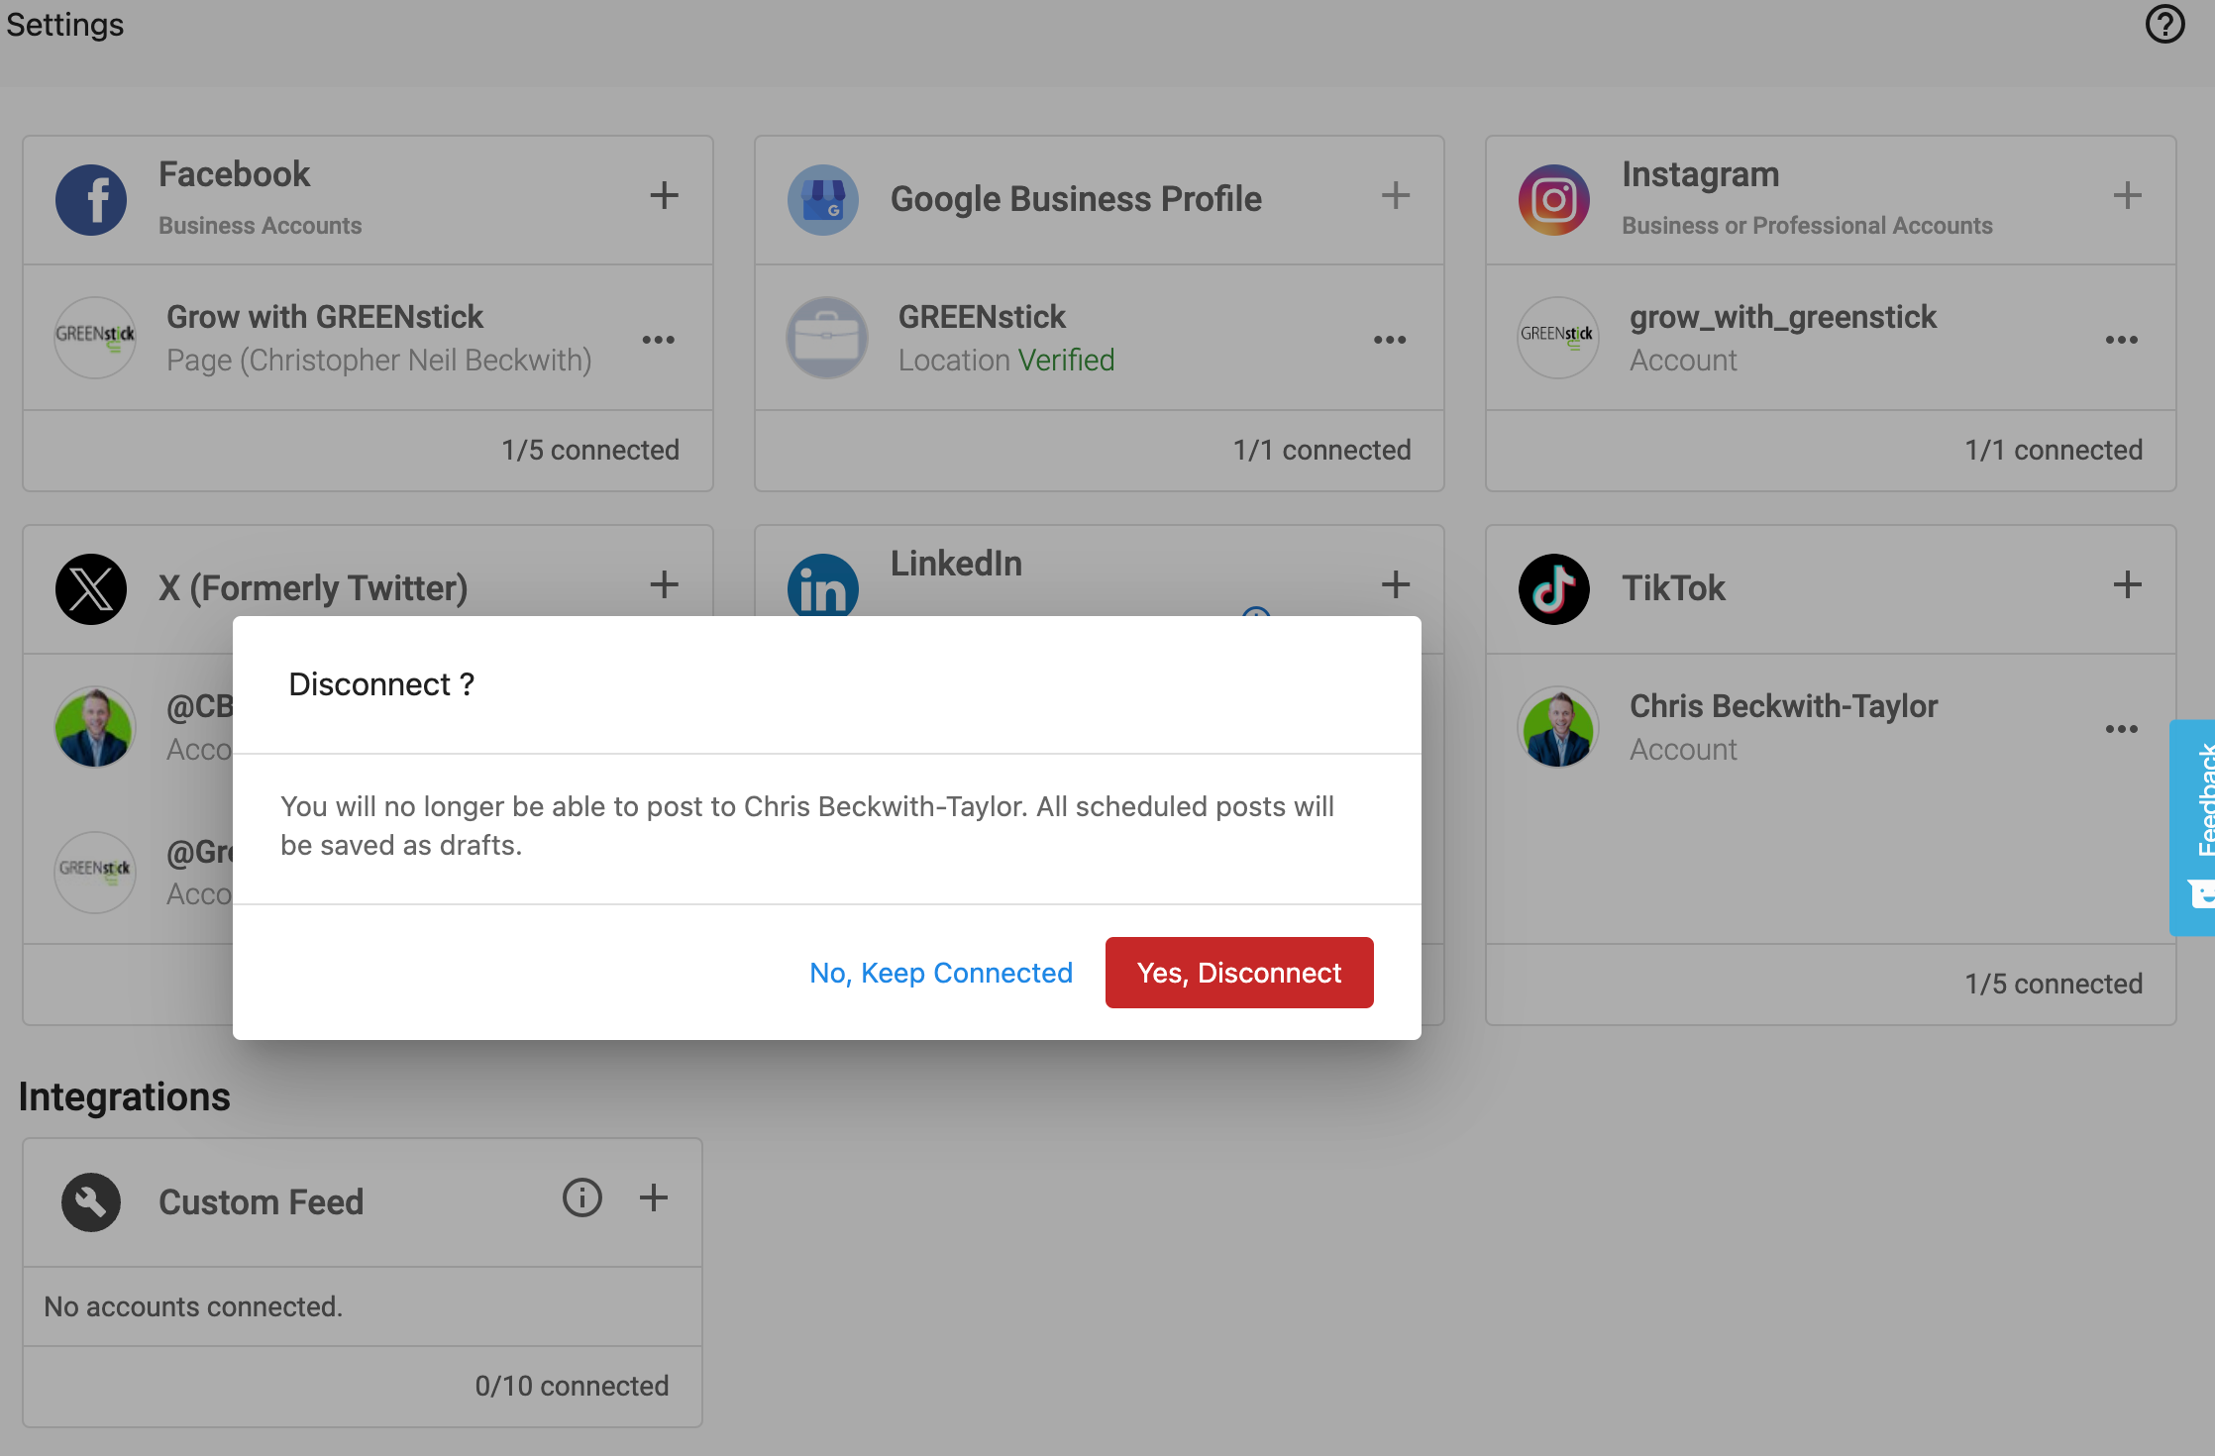Click the TikTok logo icon
This screenshot has width=2215, height=1456.
1553,588
